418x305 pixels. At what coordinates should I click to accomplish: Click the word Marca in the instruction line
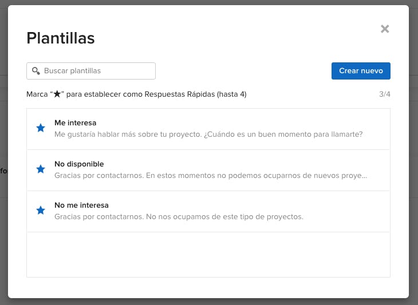pyautogui.click(x=37, y=94)
